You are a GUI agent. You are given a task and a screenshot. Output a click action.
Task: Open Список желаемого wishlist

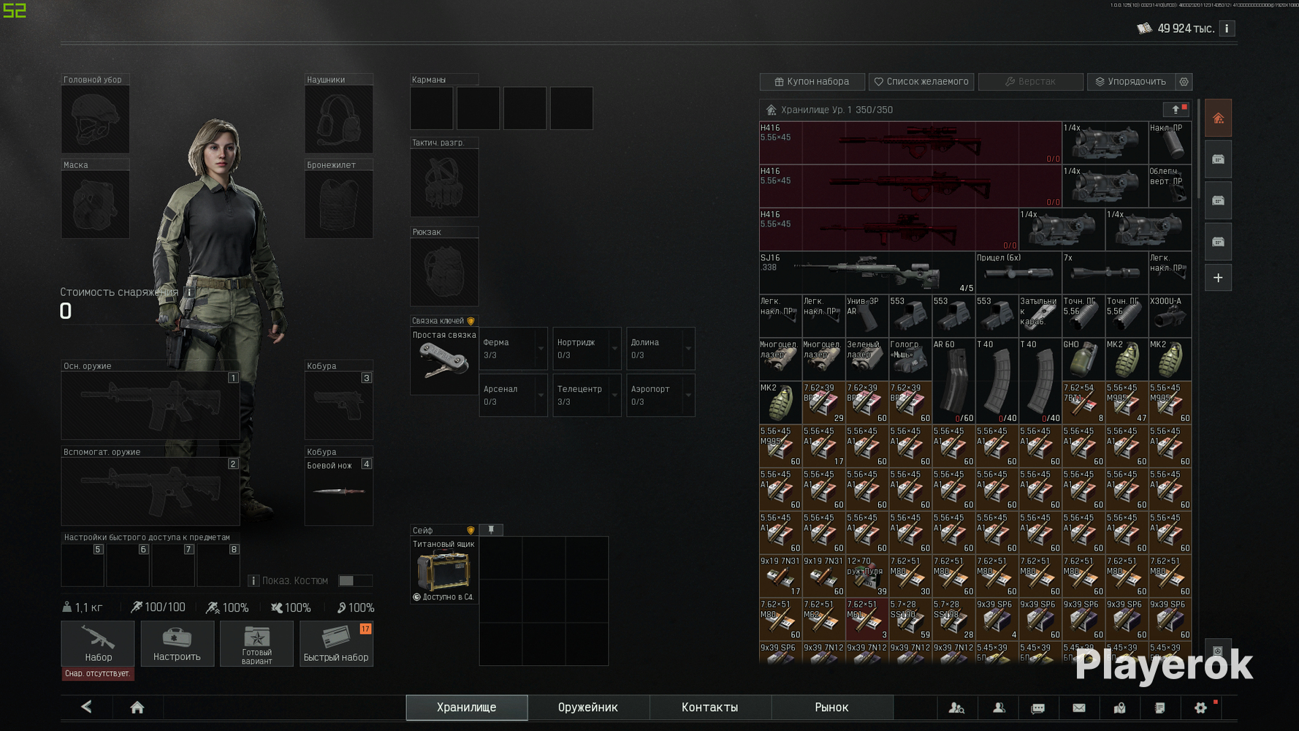tap(922, 82)
